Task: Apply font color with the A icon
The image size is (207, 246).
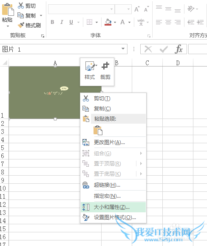Action: [x=122, y=22]
